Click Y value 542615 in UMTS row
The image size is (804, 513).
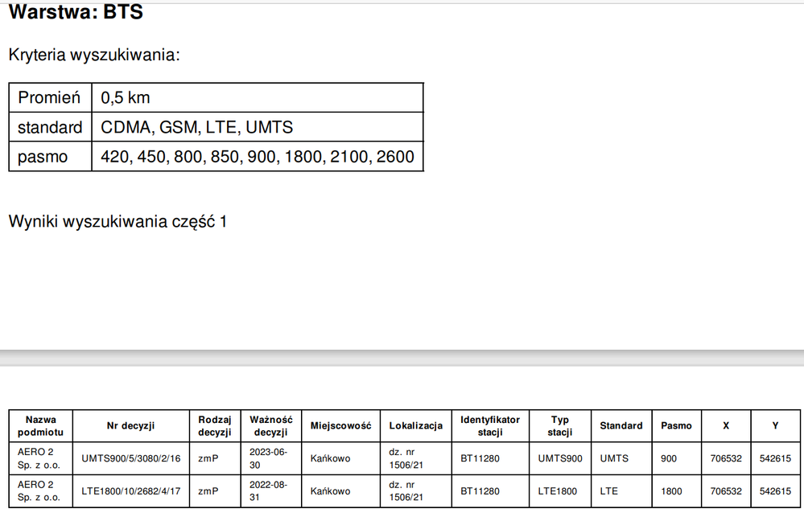pos(775,458)
